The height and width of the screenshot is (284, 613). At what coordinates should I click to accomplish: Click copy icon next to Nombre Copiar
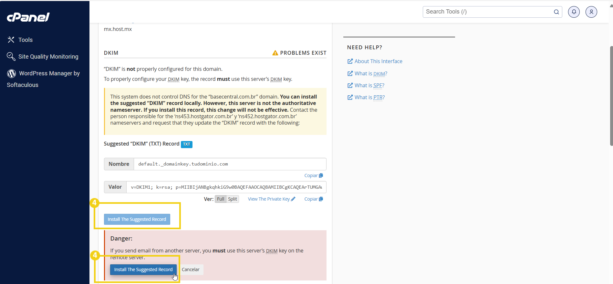pos(321,175)
